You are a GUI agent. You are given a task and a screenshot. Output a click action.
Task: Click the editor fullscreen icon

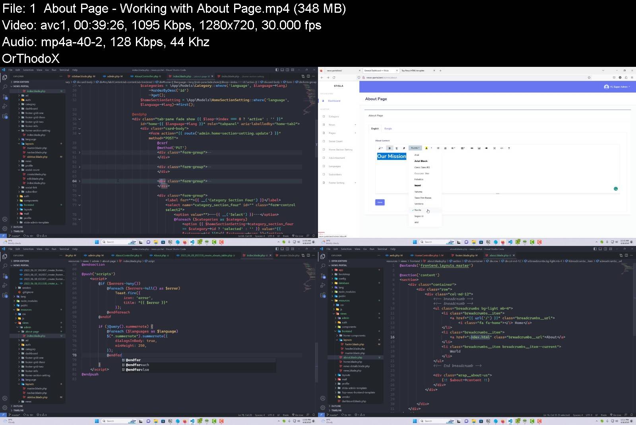[x=494, y=148]
